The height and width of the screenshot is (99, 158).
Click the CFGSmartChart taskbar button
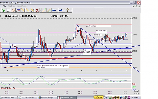tap(67, 97)
